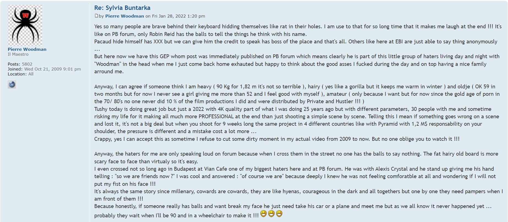Show the user's posts via the 5802 count

point(27,64)
